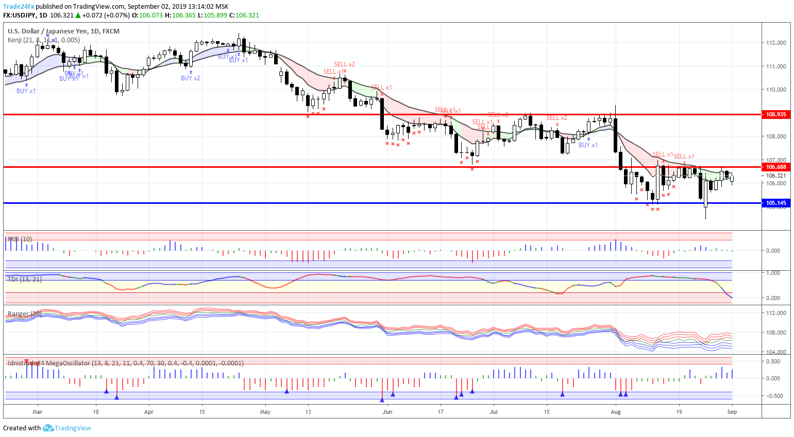794x437 pixels.
Task: Click the Idnistrade24 MegaOscillator indicator label
Action: [125, 363]
